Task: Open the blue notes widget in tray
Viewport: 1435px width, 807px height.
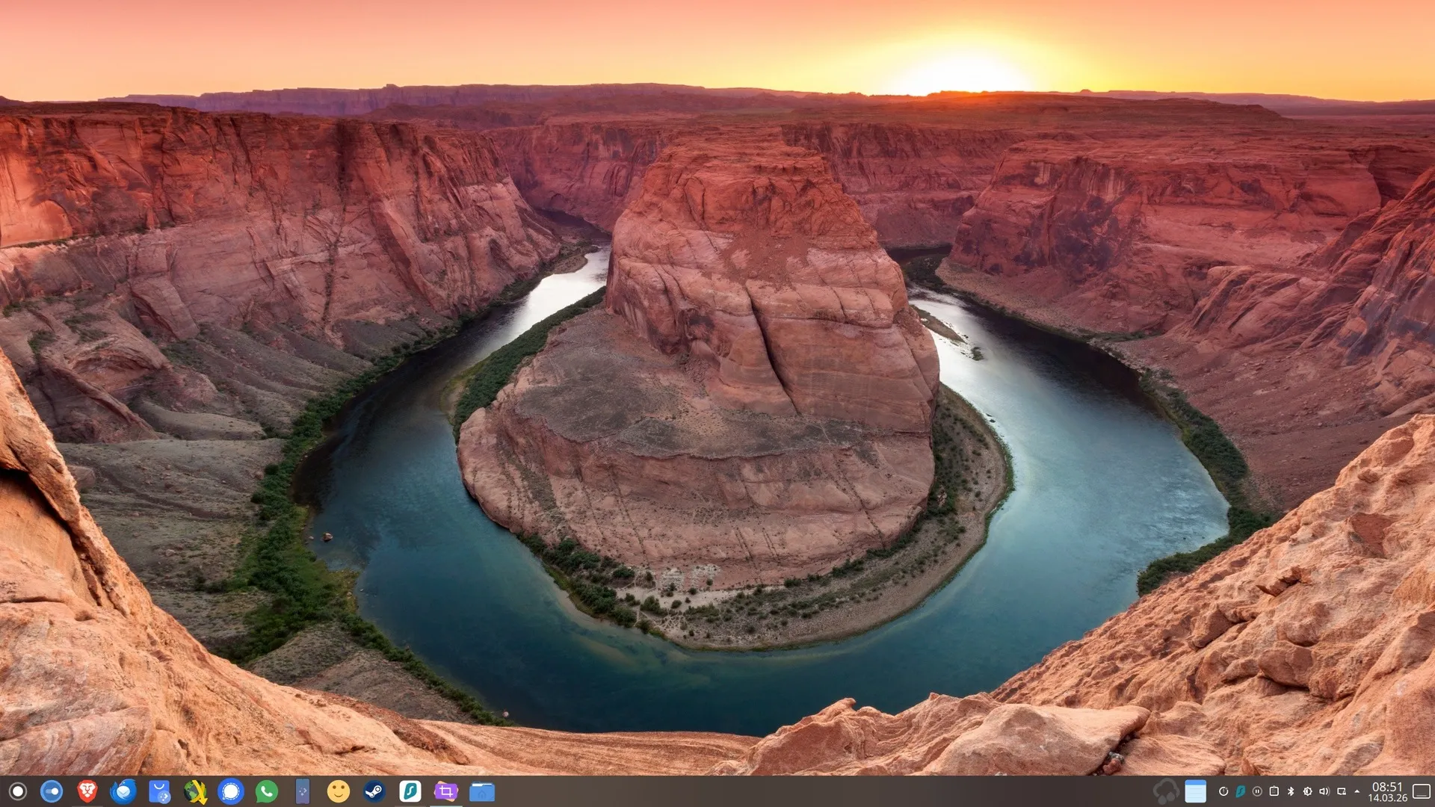Action: tap(1196, 791)
